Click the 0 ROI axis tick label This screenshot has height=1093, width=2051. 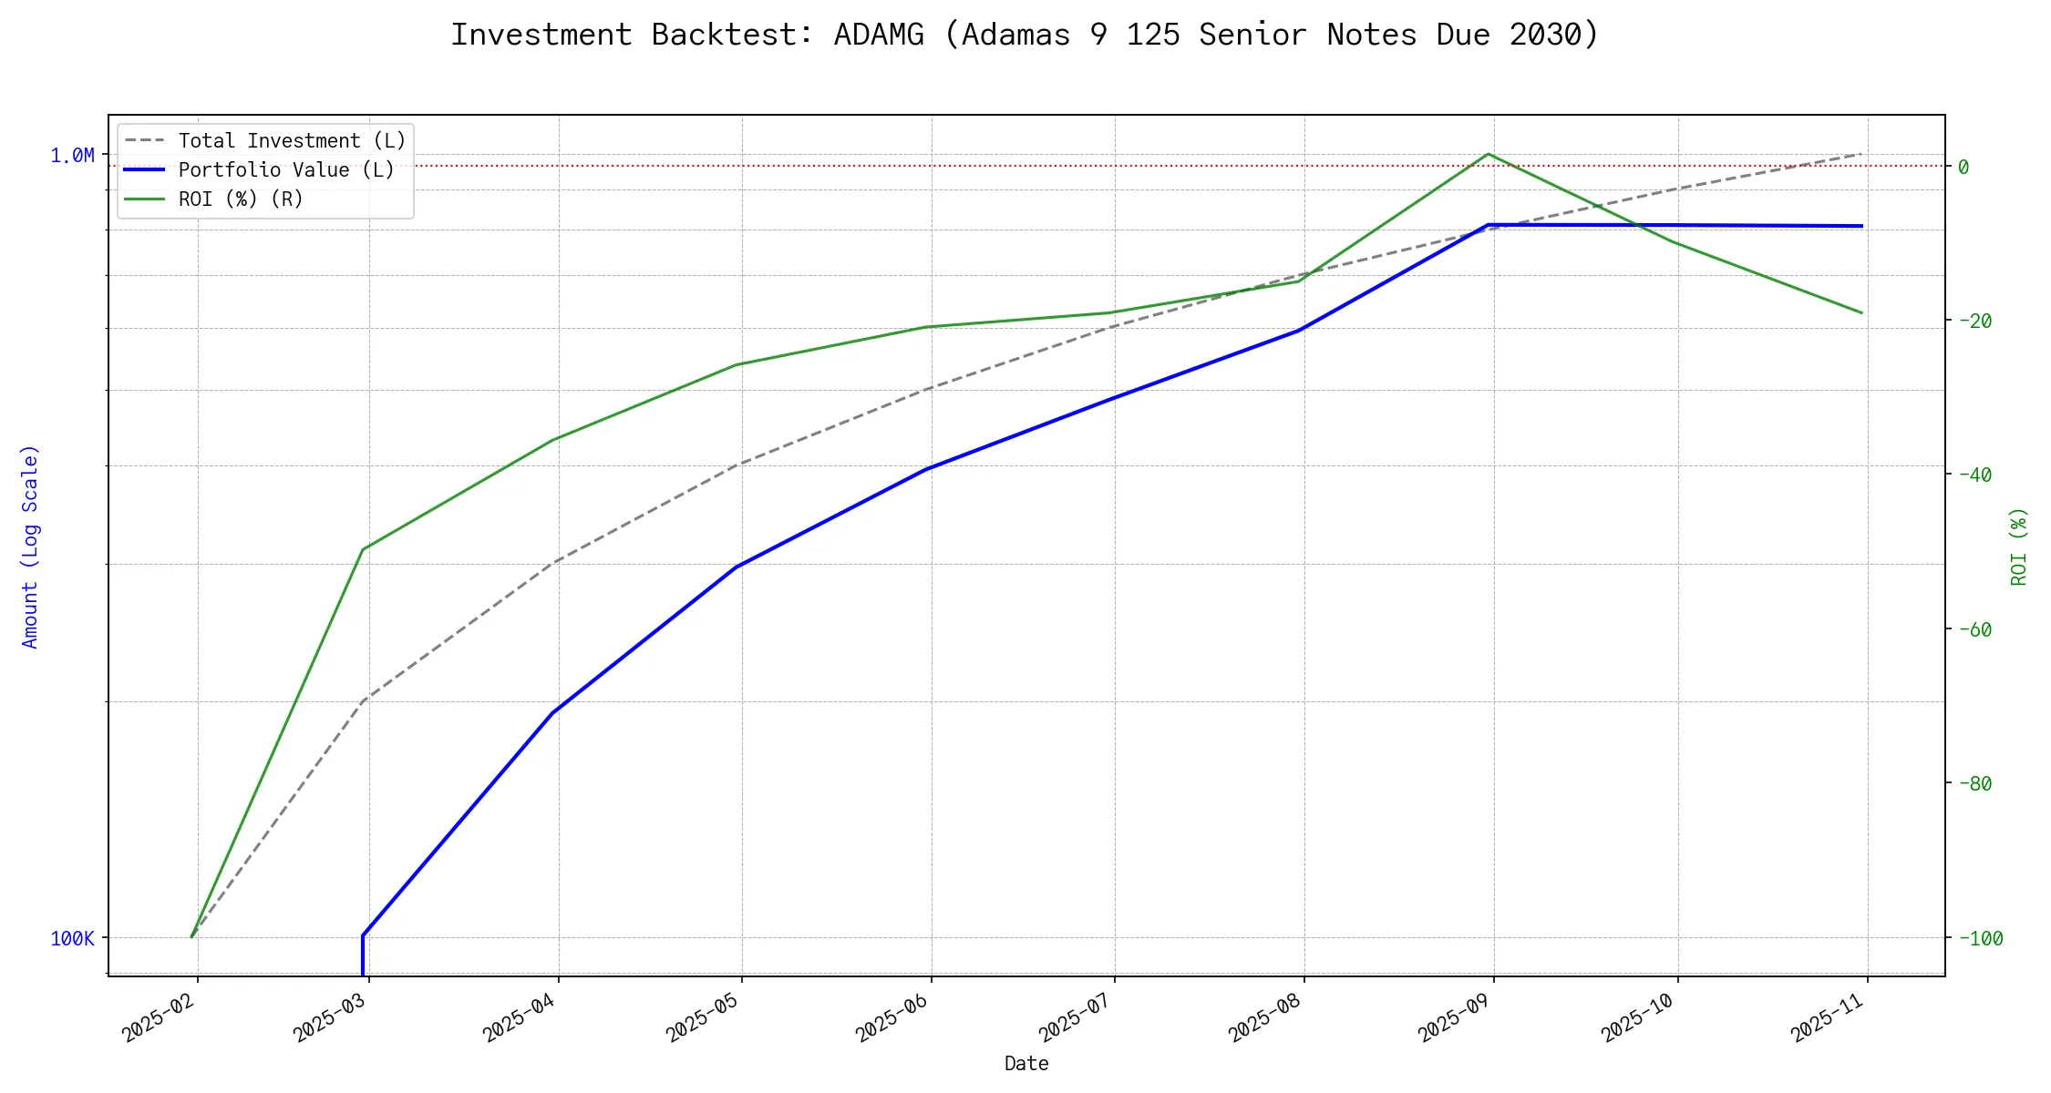coord(1963,167)
